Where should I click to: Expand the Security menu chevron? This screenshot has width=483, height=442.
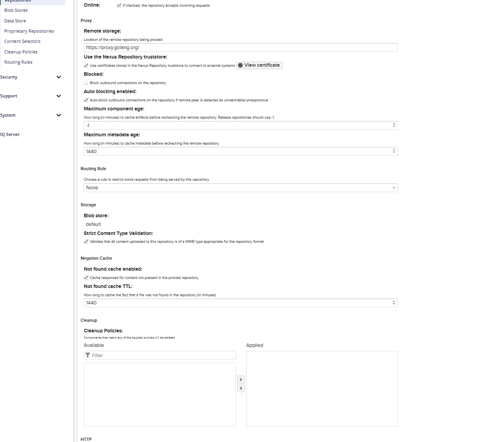[x=59, y=77]
